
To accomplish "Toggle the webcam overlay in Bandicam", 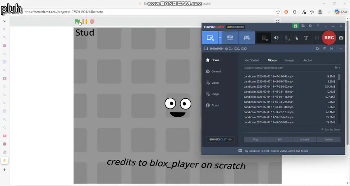I will click(x=264, y=38).
